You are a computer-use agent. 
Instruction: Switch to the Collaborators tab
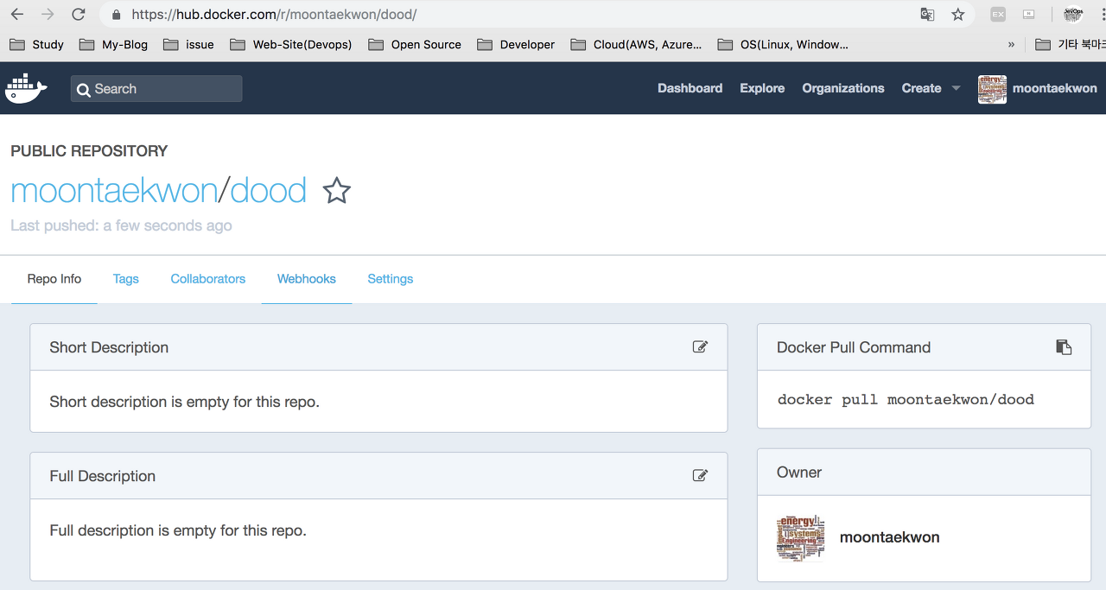pyautogui.click(x=208, y=279)
